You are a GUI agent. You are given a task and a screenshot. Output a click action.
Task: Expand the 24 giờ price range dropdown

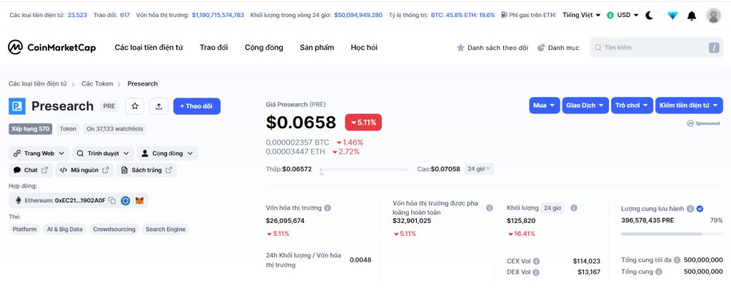pos(479,169)
